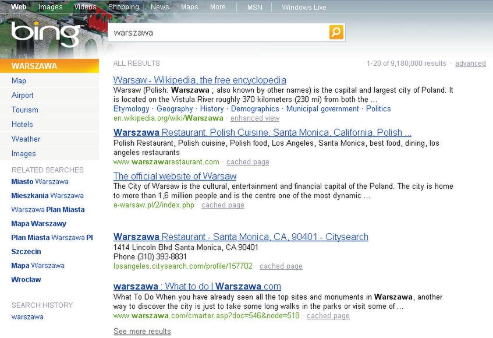Click warszawa in search history
This screenshot has height=338, width=493.
(x=27, y=317)
